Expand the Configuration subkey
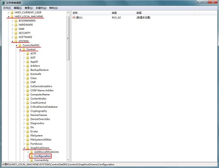The width and height of the screenshot is (219, 168). (28, 156)
